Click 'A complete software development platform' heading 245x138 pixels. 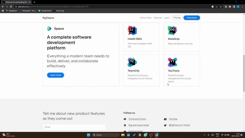click(69, 43)
